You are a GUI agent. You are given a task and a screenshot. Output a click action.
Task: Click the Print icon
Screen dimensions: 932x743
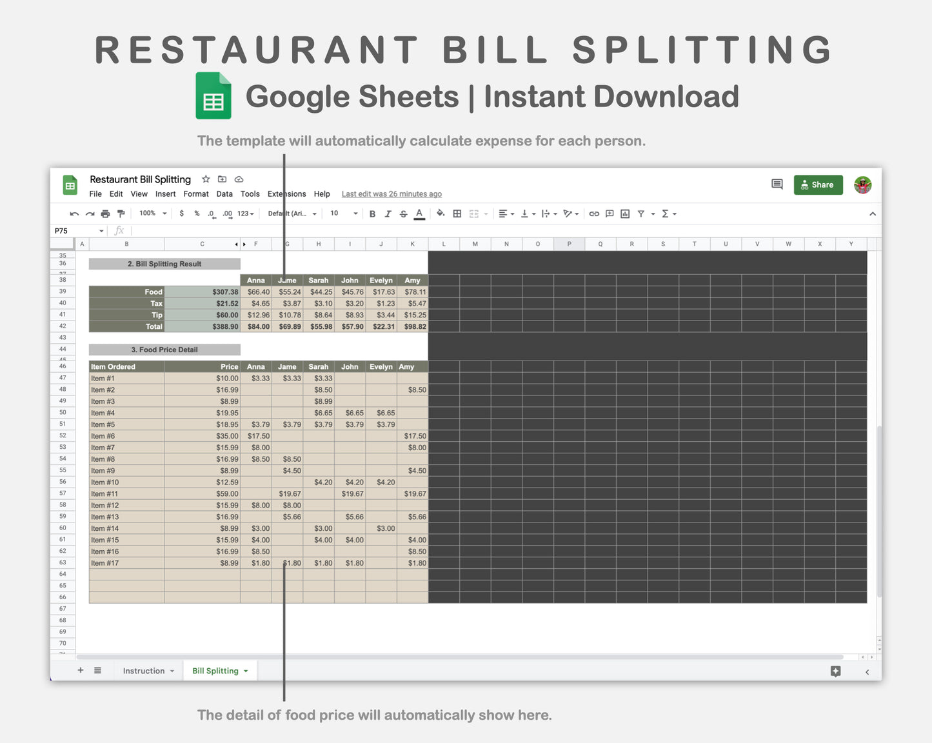tap(105, 213)
